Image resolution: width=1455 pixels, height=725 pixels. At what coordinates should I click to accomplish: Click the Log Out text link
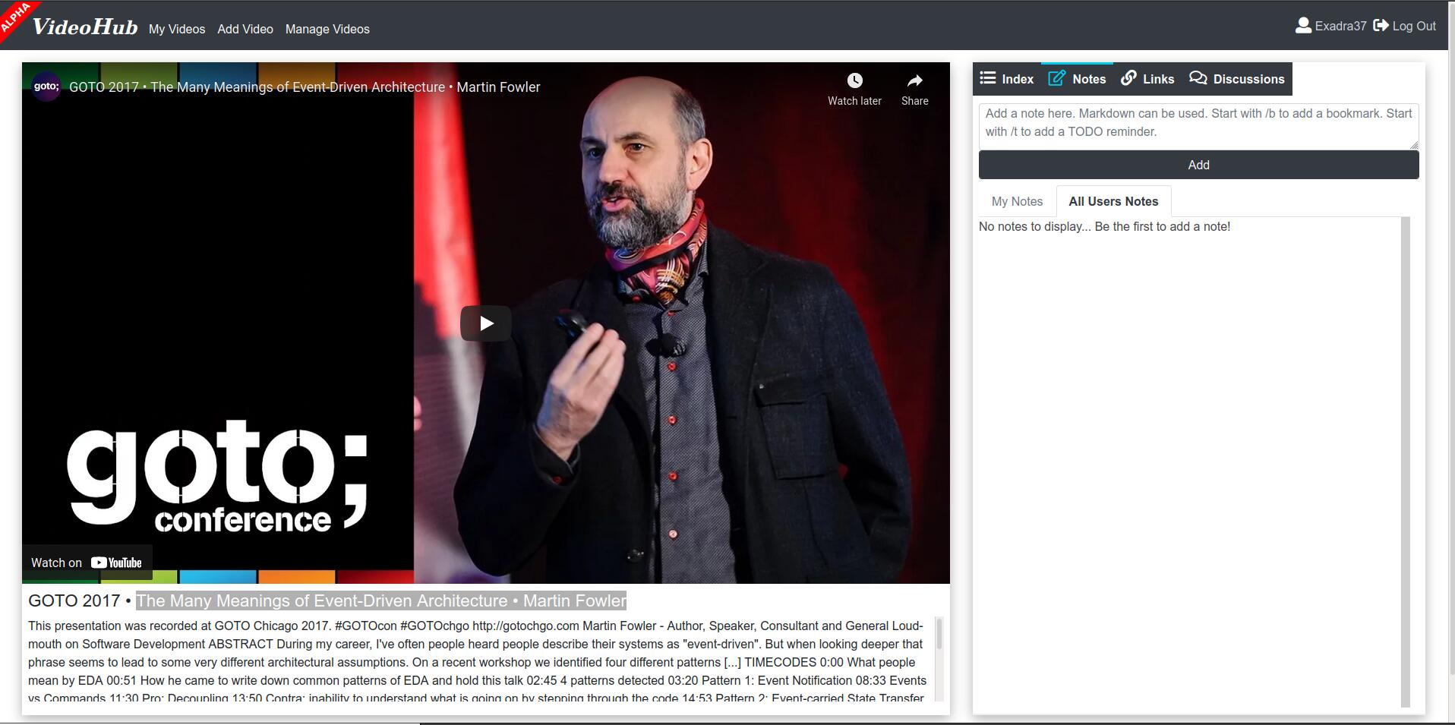pyautogui.click(x=1414, y=26)
